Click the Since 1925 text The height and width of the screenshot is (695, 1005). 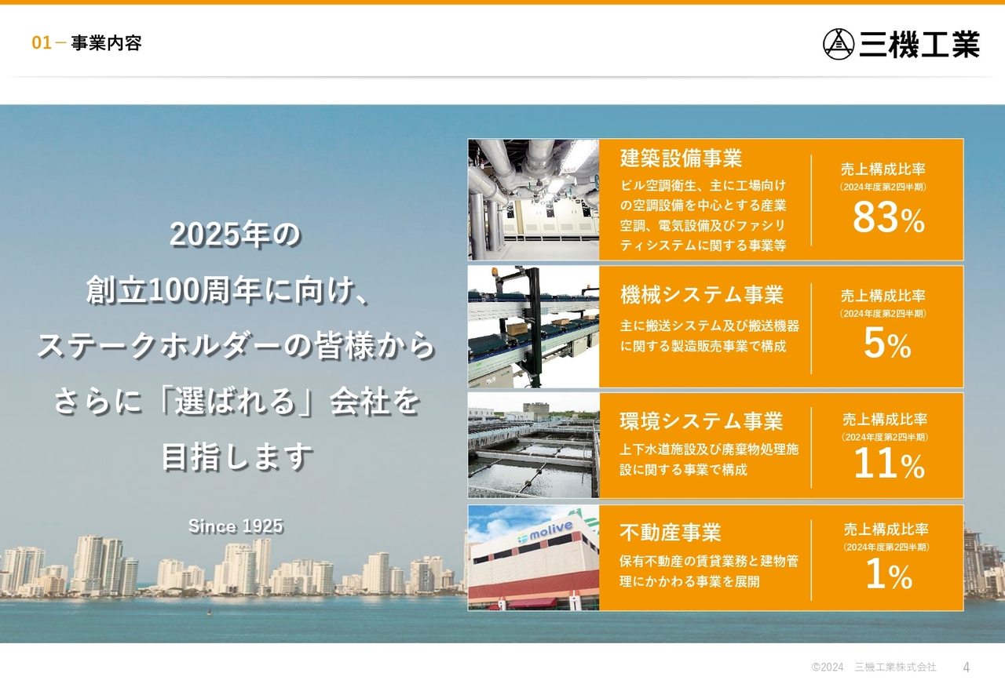click(236, 526)
